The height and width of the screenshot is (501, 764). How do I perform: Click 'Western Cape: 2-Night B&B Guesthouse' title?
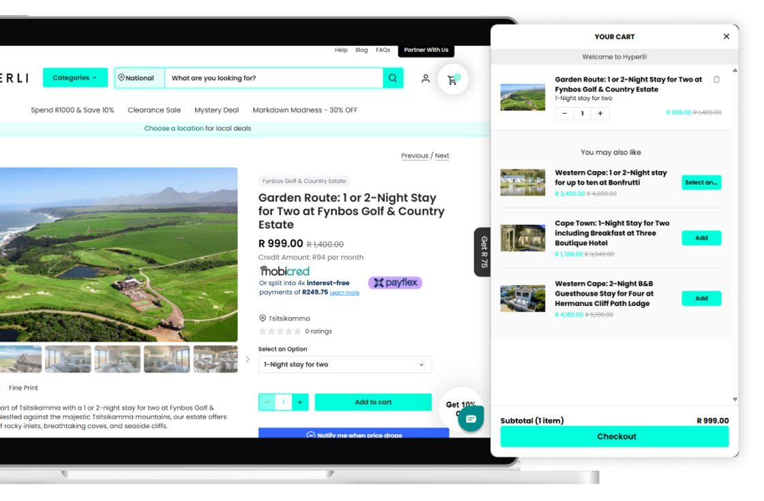(x=604, y=294)
